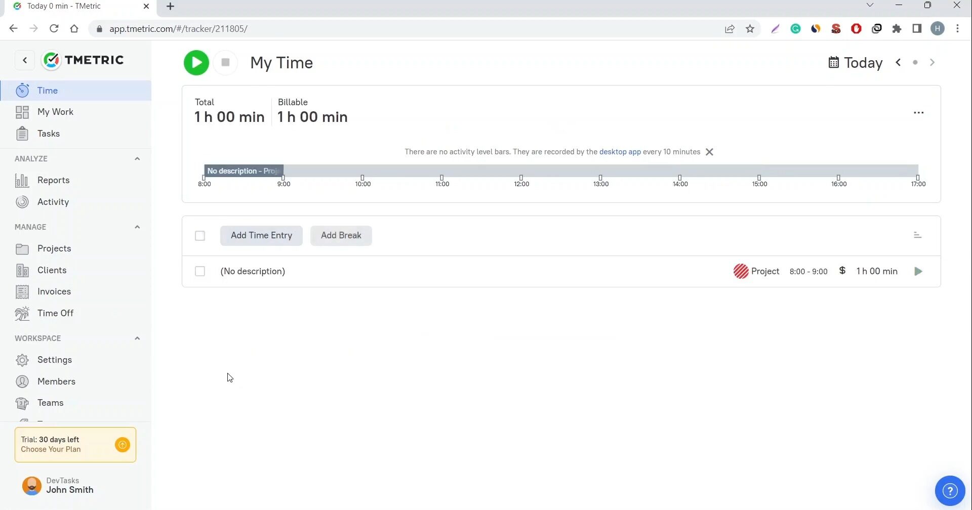Screen dimensions: 972x510
Task: Check the select-all checkbox above entries
Action: pyautogui.click(x=200, y=235)
